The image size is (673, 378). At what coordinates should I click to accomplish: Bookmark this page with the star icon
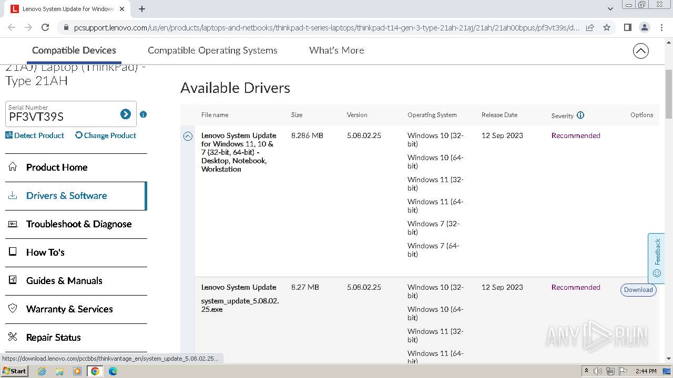coord(607,27)
